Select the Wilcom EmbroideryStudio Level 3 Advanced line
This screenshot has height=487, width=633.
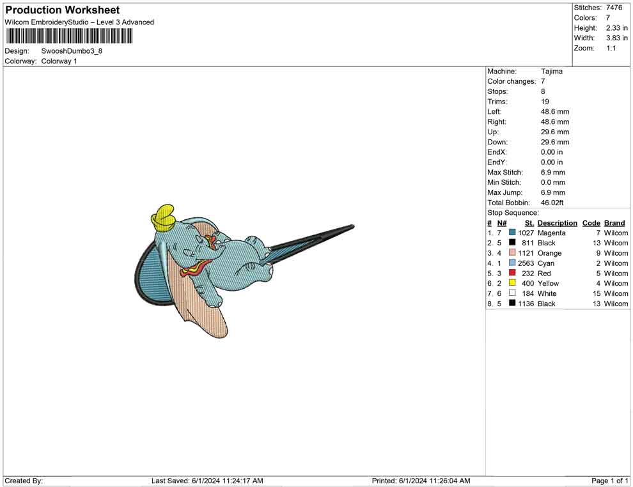pyautogui.click(x=79, y=22)
